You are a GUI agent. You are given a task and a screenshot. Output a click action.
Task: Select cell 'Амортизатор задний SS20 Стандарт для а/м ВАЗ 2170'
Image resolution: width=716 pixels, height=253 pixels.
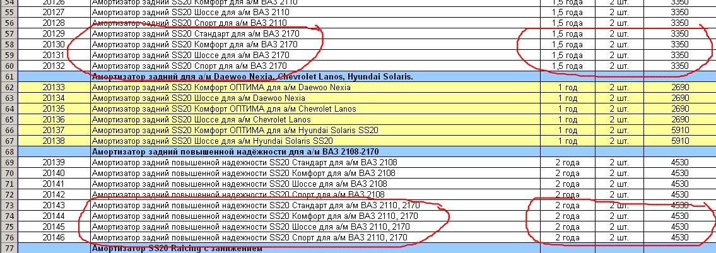point(315,34)
